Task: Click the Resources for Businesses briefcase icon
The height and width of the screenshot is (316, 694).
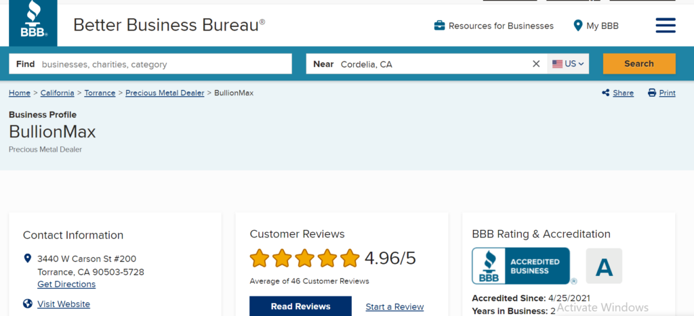Action: click(439, 26)
